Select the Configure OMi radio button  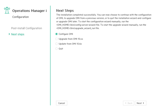coord(56,34)
